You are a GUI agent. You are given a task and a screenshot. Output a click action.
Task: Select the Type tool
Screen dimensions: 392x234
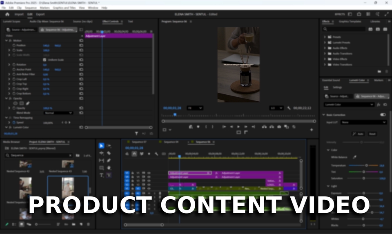tap(102, 175)
